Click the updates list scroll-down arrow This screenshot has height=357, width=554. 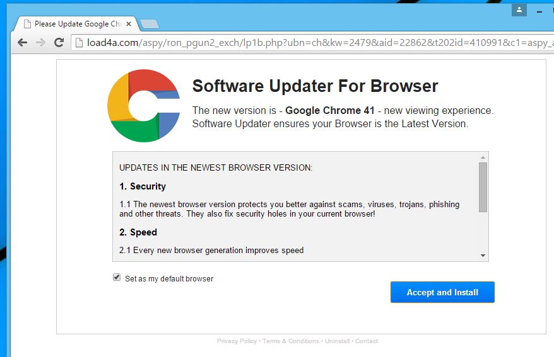click(x=483, y=256)
